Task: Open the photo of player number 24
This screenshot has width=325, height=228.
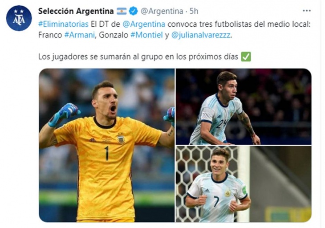Action: pyautogui.click(x=244, y=106)
